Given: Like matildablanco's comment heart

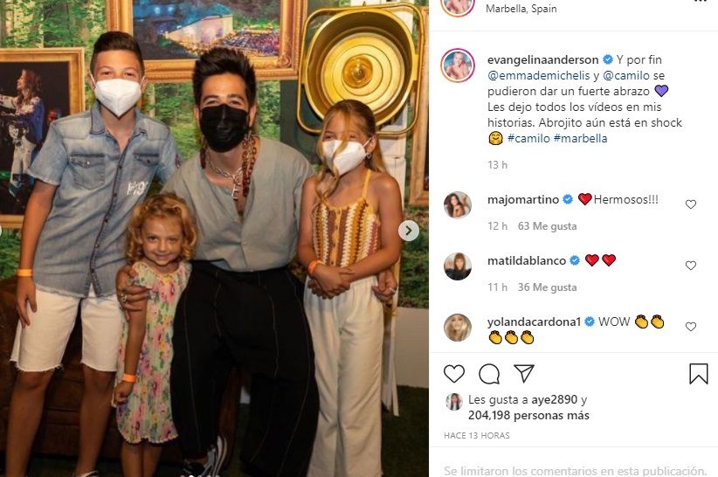Looking at the screenshot, I should pos(691,265).
